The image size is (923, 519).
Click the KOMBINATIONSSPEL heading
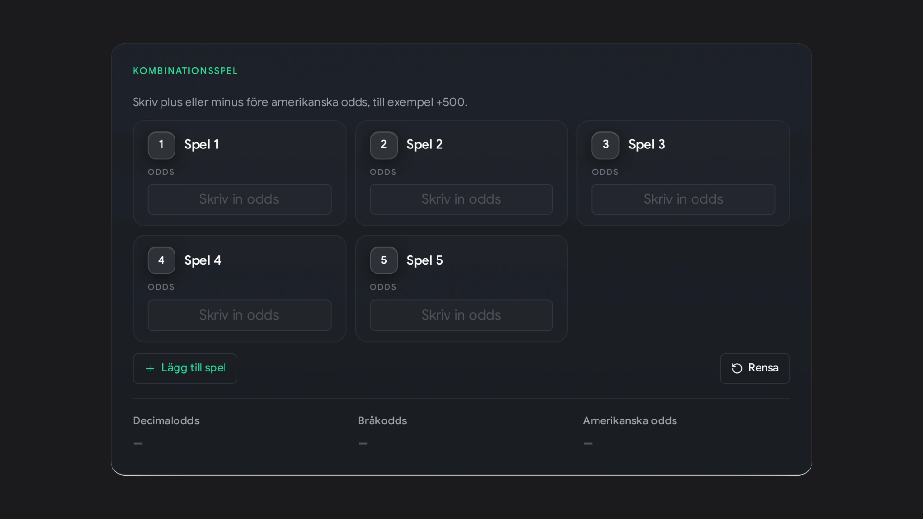(x=185, y=71)
